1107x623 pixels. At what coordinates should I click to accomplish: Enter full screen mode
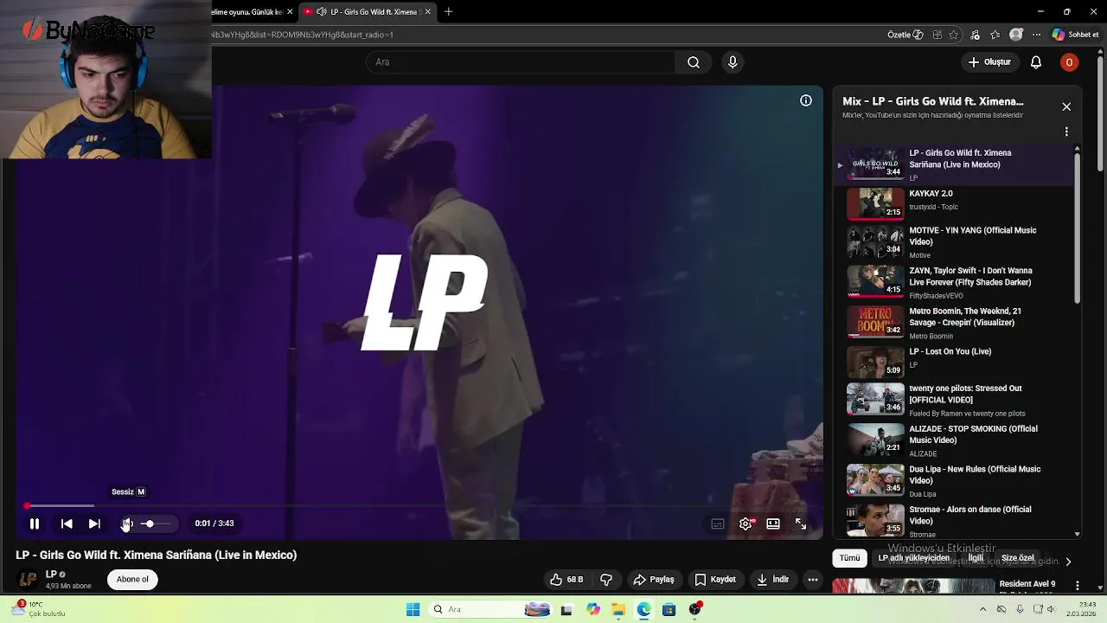pyautogui.click(x=801, y=523)
